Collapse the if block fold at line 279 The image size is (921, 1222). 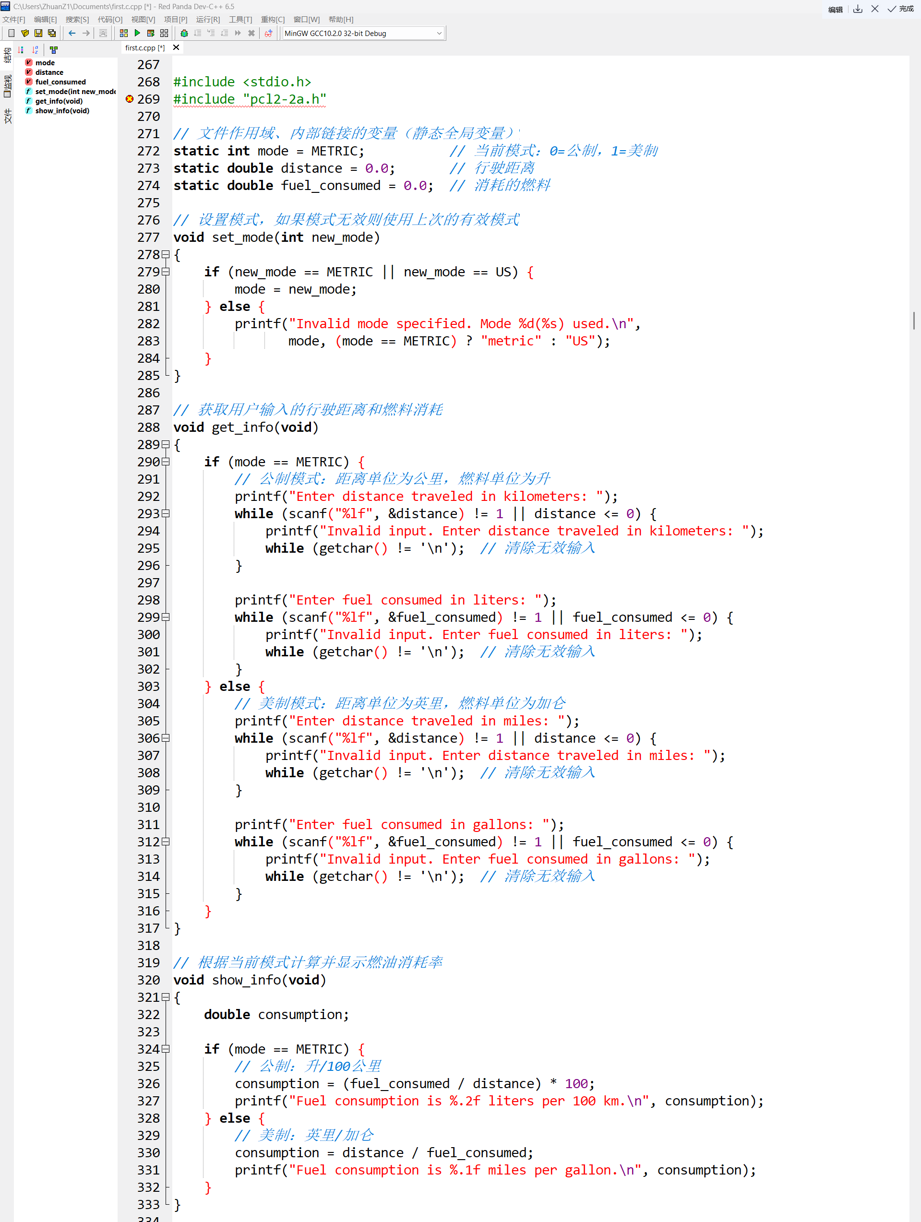pyautogui.click(x=165, y=272)
